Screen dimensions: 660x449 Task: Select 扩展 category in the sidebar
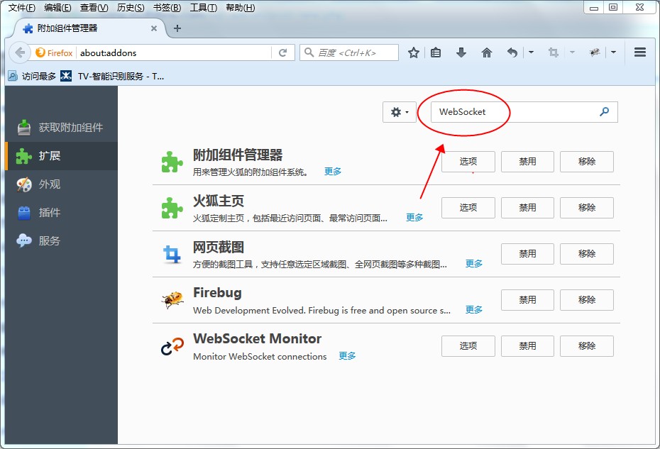pos(62,156)
